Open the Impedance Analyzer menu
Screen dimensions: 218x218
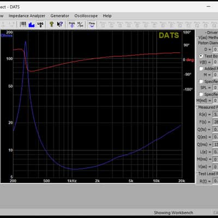[x=27, y=16]
